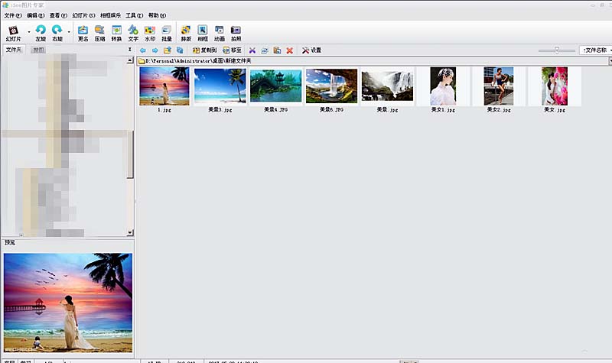Click the folder tree scroll-down arrow
612x363 pixels.
pos(130,233)
